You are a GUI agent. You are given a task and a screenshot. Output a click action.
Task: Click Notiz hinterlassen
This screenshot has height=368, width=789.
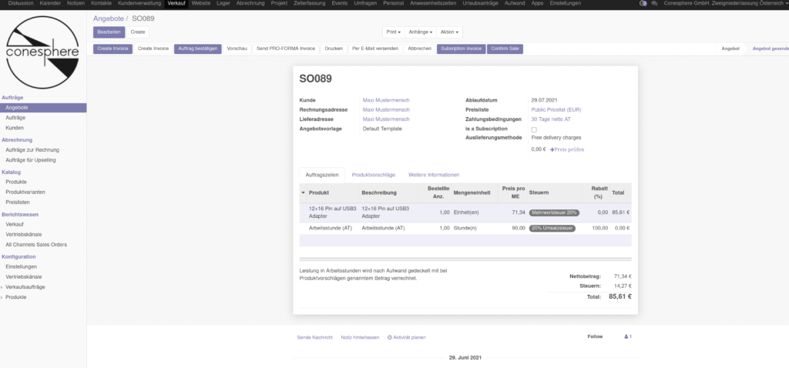[360, 337]
